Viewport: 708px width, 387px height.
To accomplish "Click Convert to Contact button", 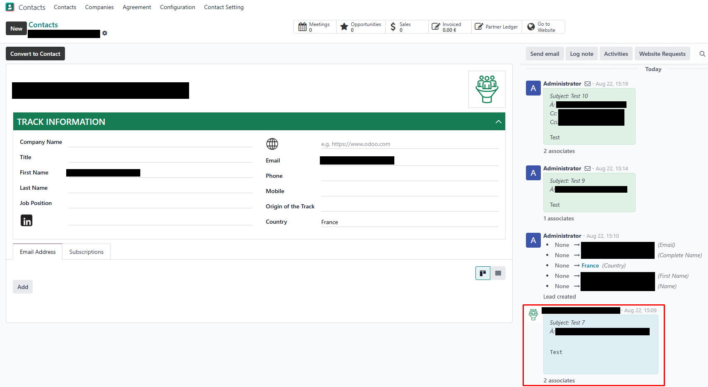I will click(35, 54).
